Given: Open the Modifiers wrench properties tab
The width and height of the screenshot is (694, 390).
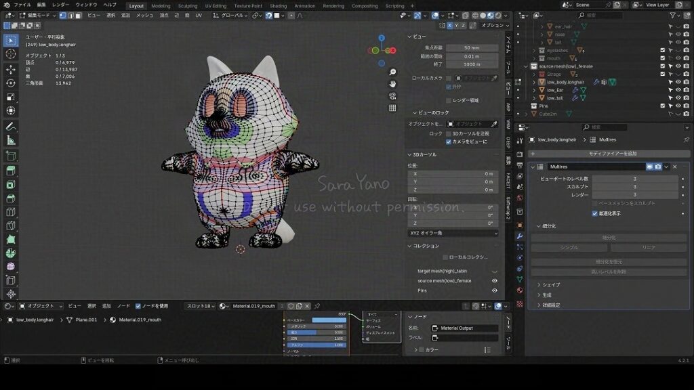Looking at the screenshot, I should click(x=520, y=236).
